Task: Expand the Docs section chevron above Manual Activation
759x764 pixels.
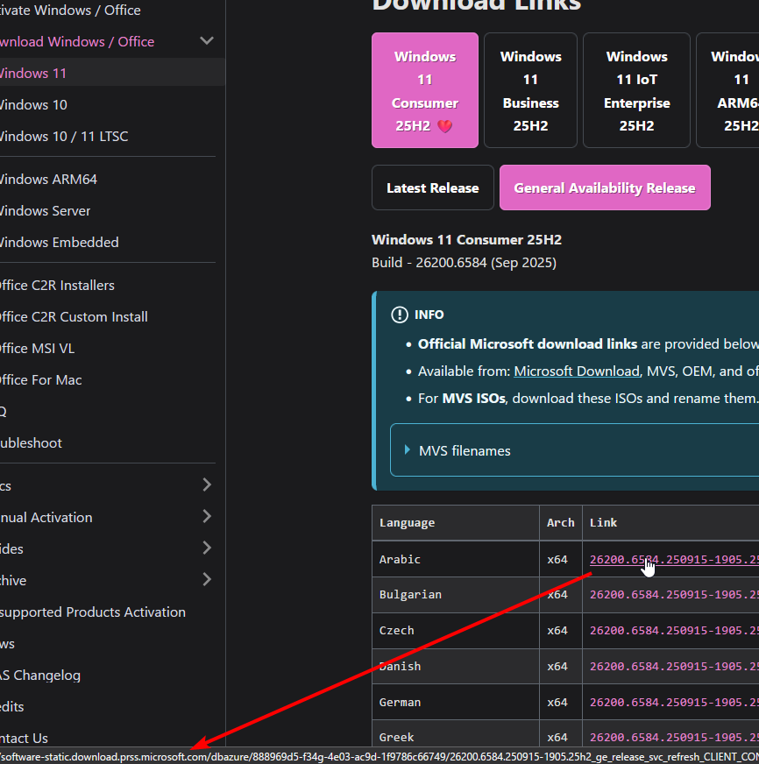Action: point(207,485)
